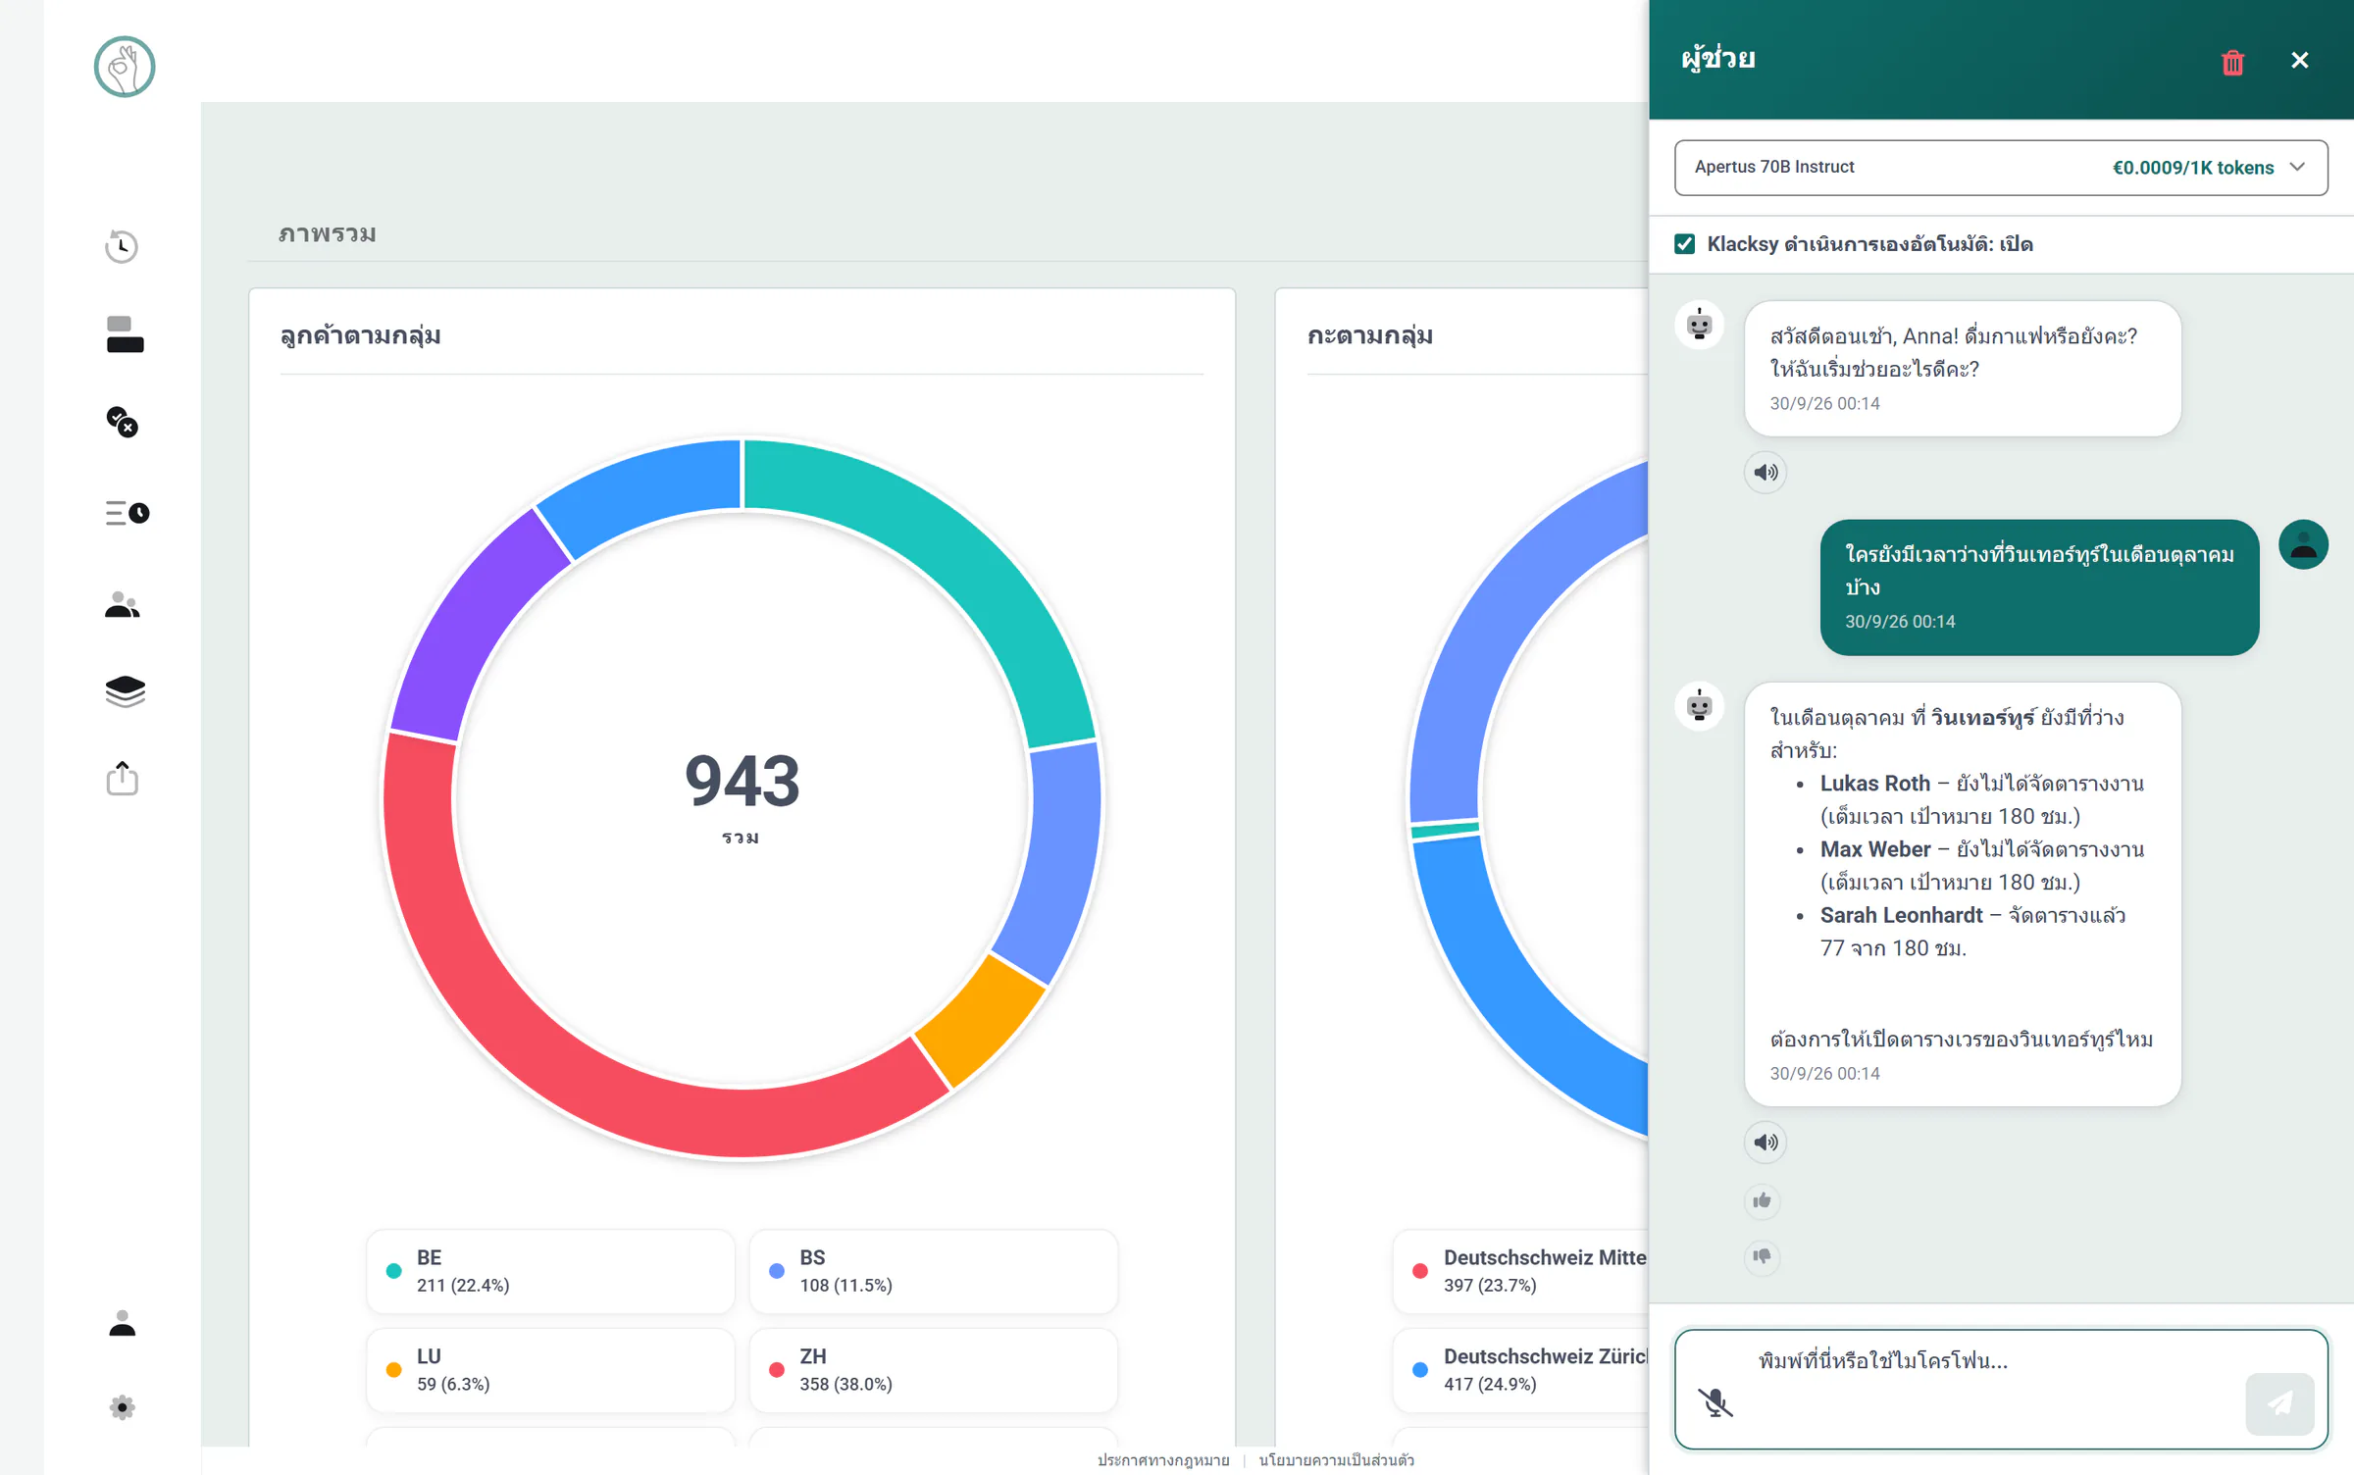Open the people group sidebar icon

pos(123,604)
